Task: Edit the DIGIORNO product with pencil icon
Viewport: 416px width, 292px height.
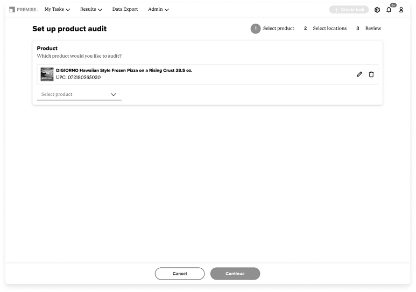Action: coord(359,74)
